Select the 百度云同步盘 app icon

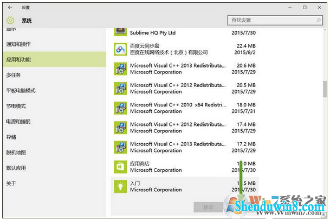[120, 49]
